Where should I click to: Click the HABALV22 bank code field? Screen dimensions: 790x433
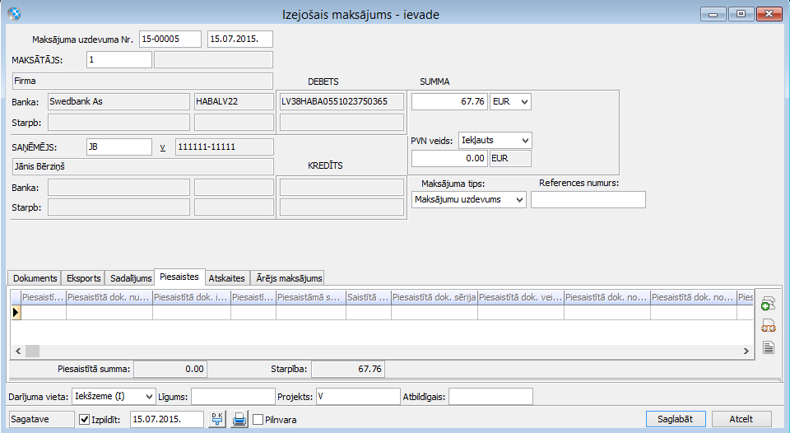click(x=234, y=101)
